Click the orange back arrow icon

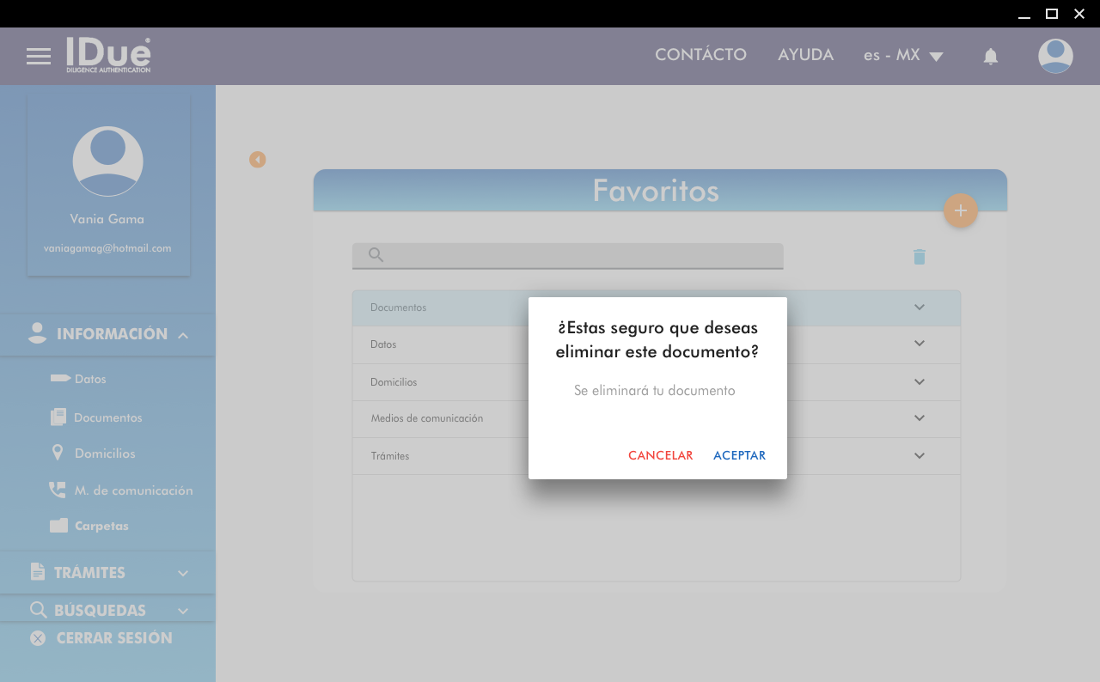258,160
